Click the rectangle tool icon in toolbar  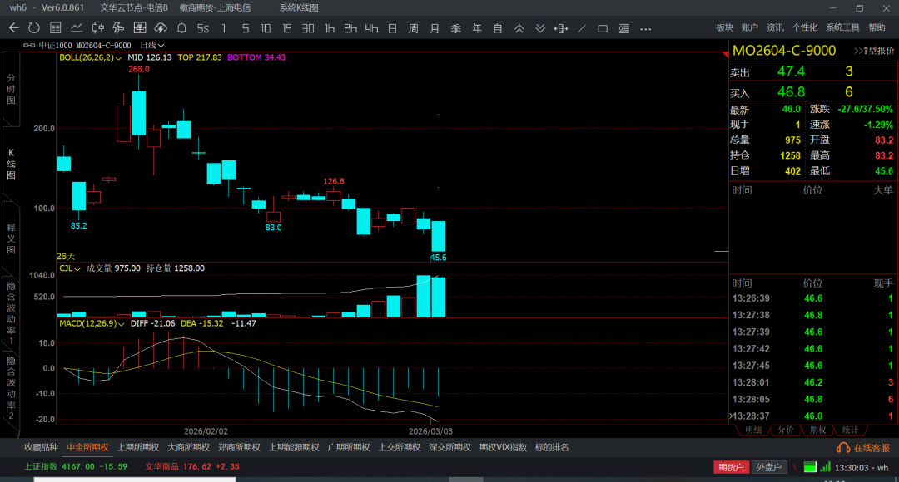603,28
